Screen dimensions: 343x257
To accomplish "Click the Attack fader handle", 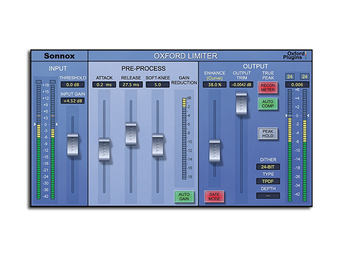I will [x=104, y=150].
